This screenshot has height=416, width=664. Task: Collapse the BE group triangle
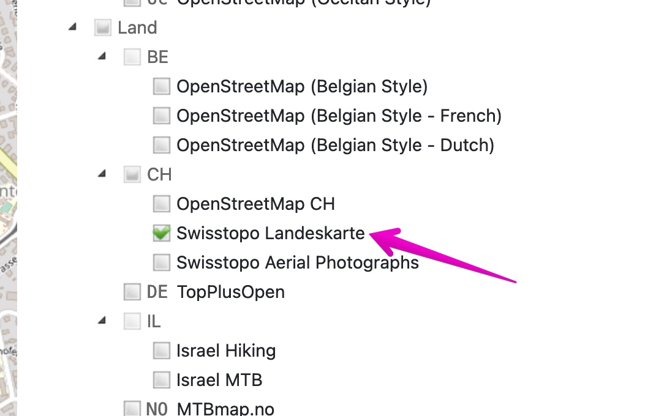coord(102,56)
